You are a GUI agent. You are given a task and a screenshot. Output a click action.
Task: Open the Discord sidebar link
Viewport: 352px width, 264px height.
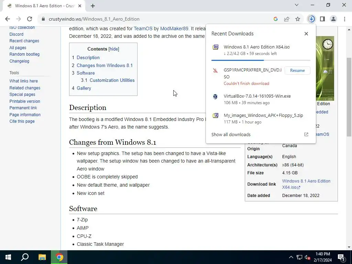[x=16, y=34]
